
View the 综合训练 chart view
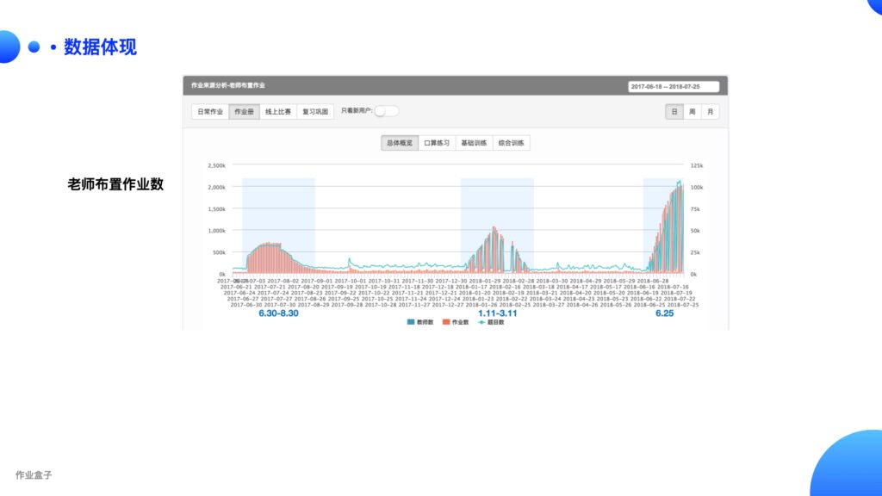pos(511,143)
